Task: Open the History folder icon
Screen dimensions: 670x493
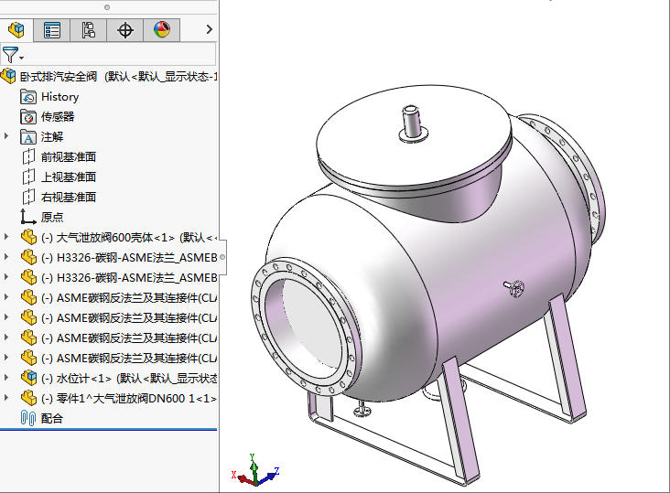Action: [x=28, y=96]
